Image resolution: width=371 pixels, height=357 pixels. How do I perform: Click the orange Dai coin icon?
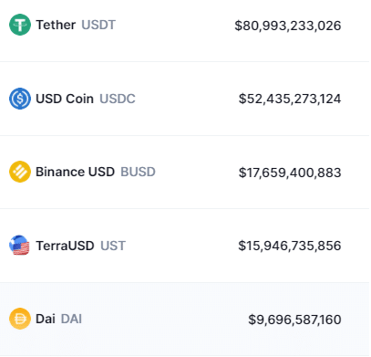point(20,319)
